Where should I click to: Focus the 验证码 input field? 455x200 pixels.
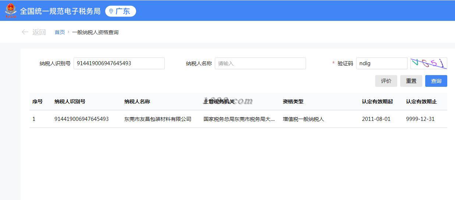(382, 63)
